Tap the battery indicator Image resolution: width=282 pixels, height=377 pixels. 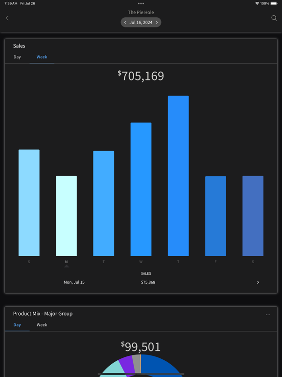tap(274, 3)
